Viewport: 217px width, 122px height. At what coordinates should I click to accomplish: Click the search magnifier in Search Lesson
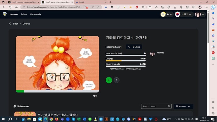[x=169, y=106]
